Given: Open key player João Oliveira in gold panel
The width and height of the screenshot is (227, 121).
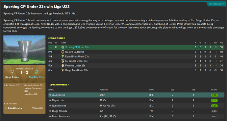Looking at the screenshot, I should coord(15,108).
